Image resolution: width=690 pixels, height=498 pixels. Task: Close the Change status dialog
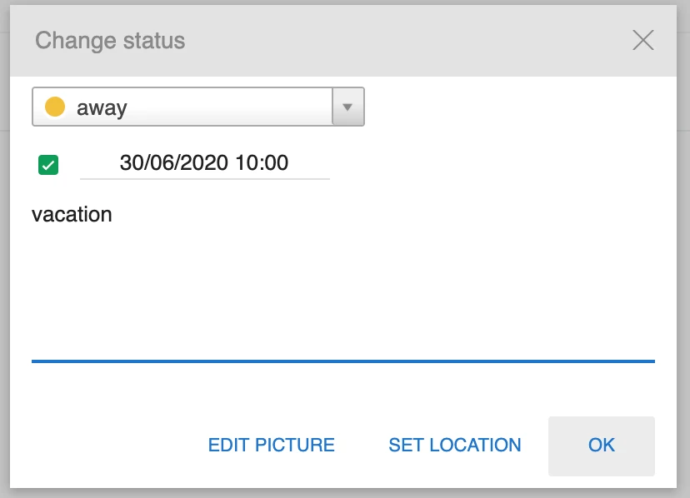[642, 40]
